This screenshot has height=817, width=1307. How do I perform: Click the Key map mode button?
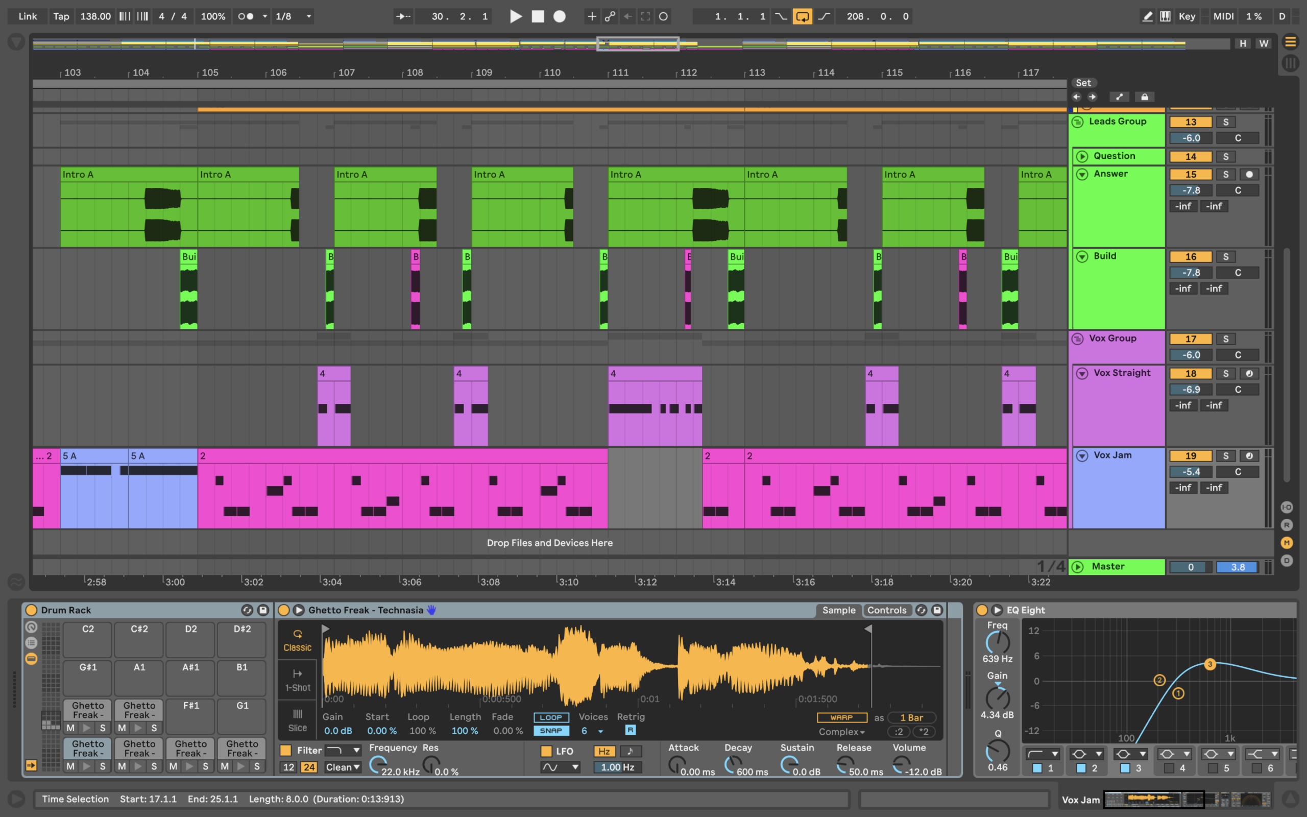tap(1186, 16)
